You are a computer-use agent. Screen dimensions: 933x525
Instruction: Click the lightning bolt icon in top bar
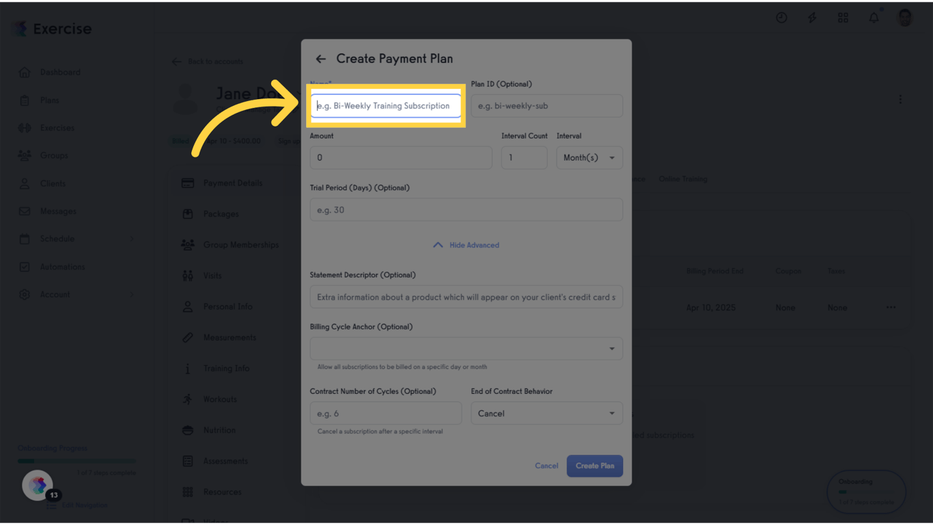(x=812, y=18)
